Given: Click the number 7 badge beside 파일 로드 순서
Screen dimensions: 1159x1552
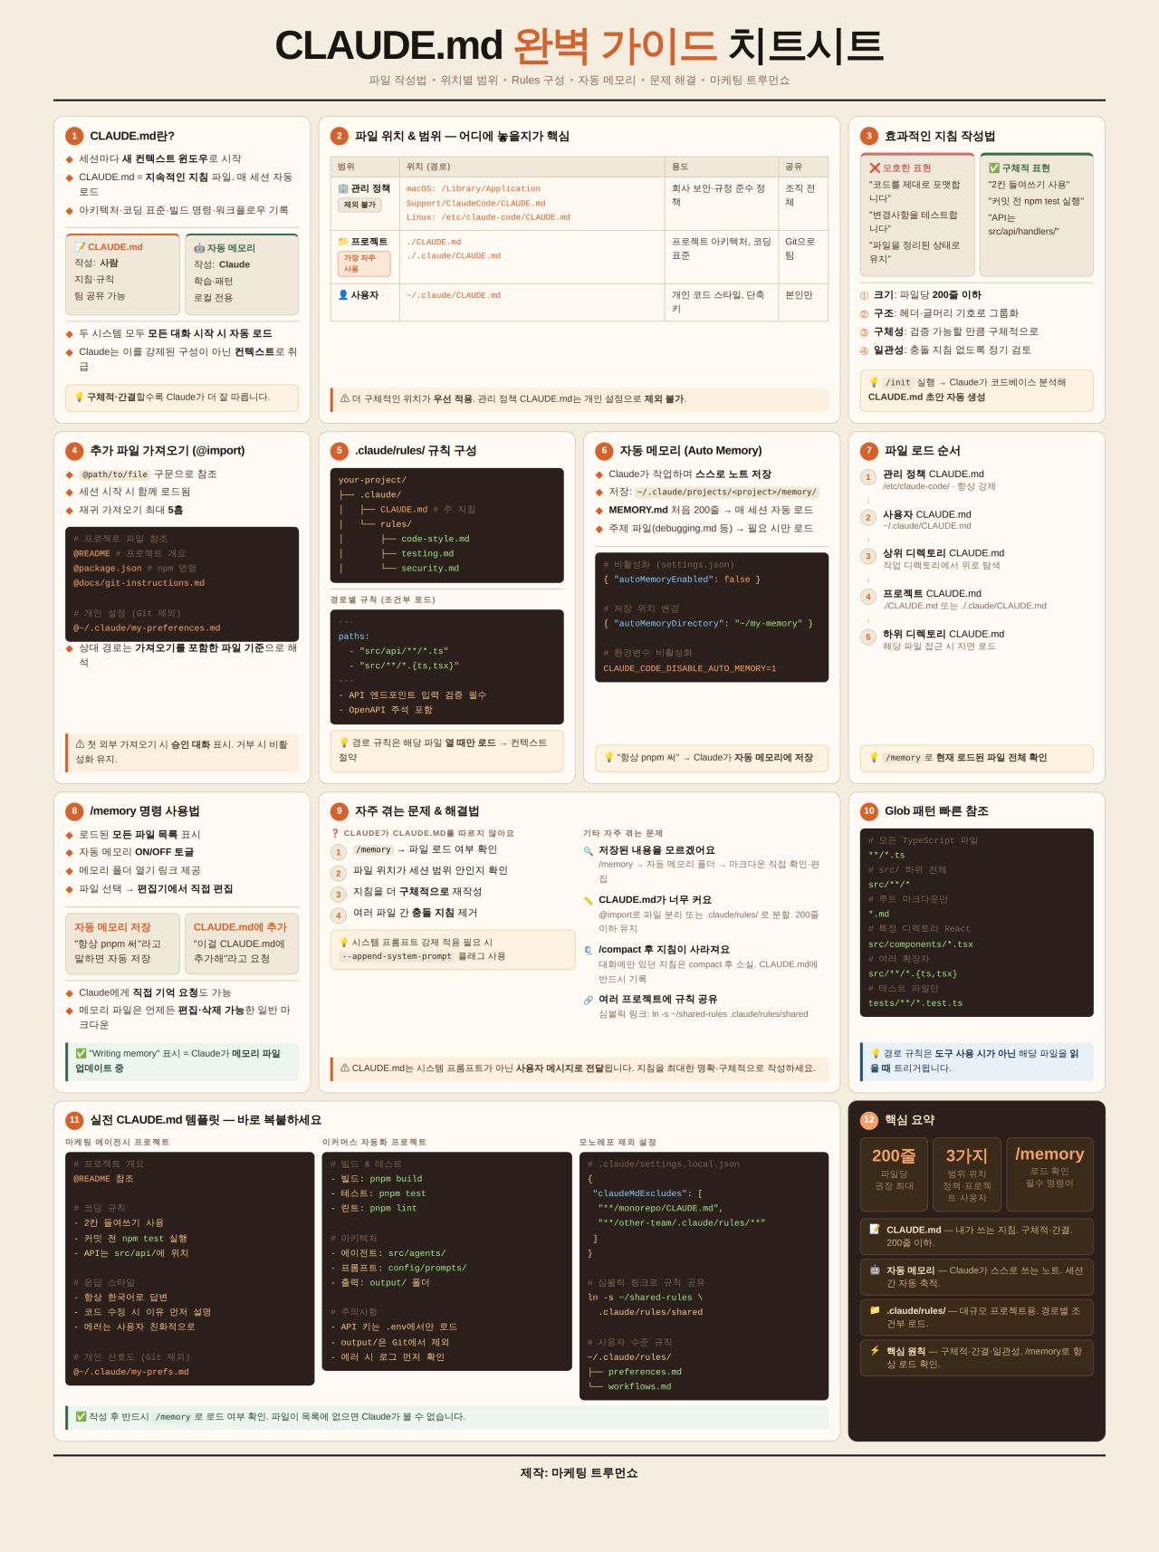Looking at the screenshot, I should pyautogui.click(x=869, y=450).
